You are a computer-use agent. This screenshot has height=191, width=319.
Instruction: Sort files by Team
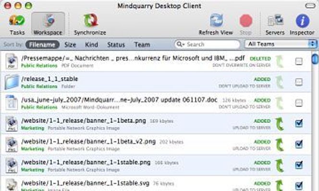pyautogui.click(x=142, y=45)
